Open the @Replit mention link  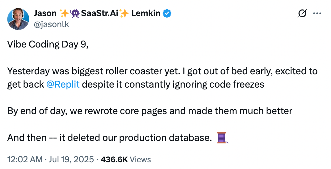point(63,84)
